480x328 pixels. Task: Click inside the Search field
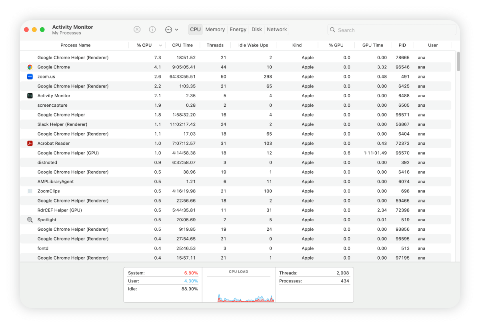(x=391, y=30)
